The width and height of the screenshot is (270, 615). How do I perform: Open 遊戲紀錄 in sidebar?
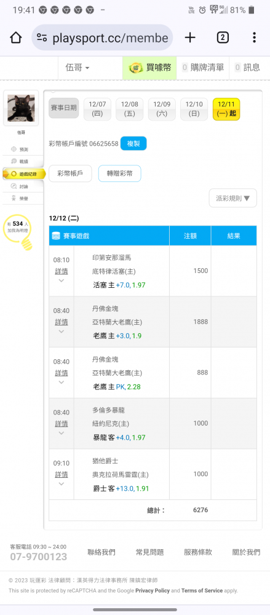tap(25, 174)
